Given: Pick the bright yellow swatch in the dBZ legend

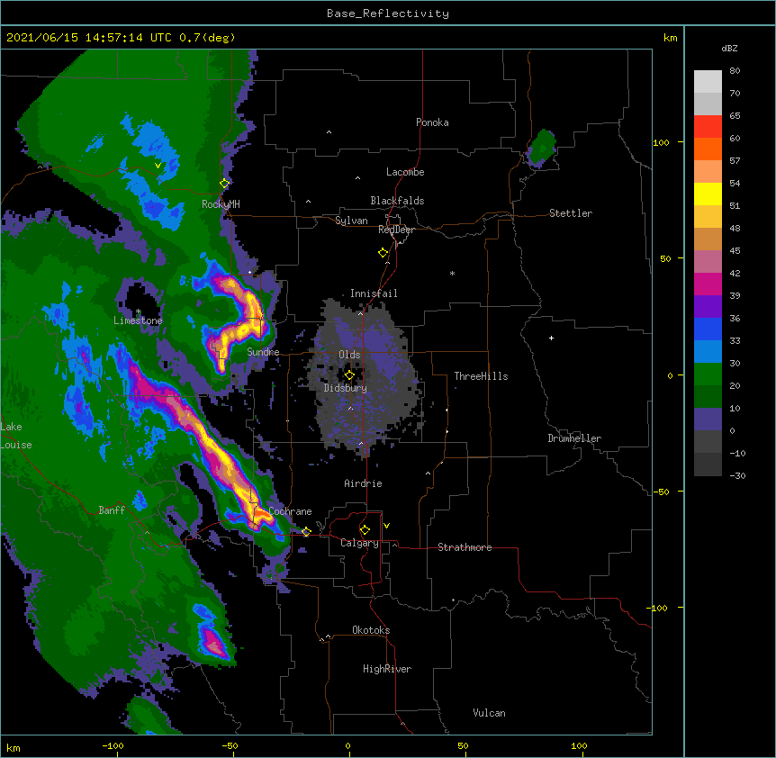Looking at the screenshot, I should point(708,194).
